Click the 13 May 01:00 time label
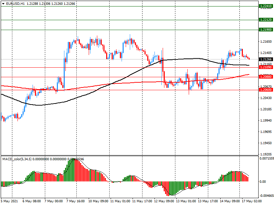 click(x=186, y=201)
